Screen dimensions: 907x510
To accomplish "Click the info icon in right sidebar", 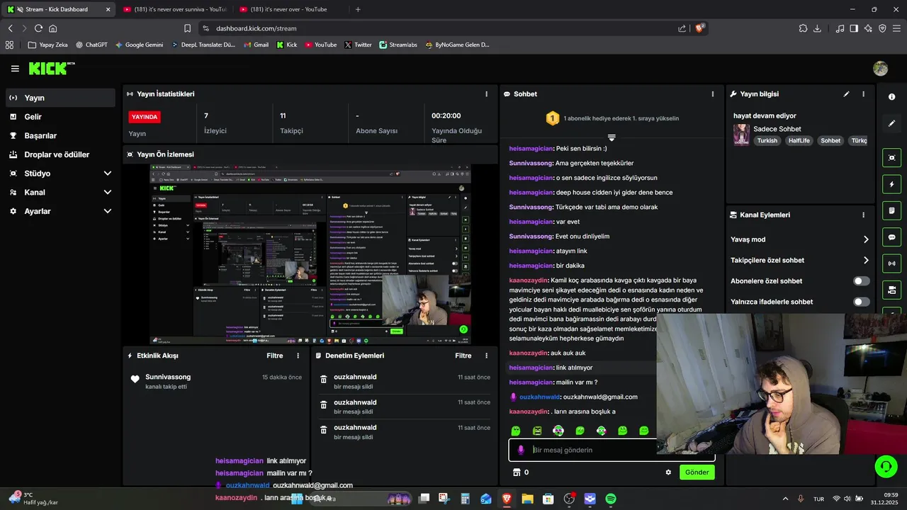I will point(891,97).
